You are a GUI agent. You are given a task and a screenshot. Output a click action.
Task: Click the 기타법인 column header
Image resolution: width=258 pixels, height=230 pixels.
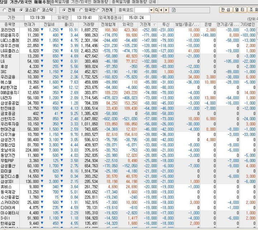pyautogui.click(x=248, y=24)
